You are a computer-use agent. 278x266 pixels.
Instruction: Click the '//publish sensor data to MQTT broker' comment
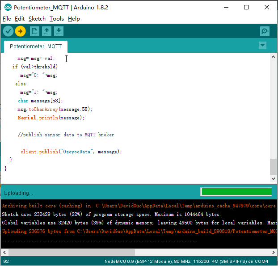click(x=66, y=135)
